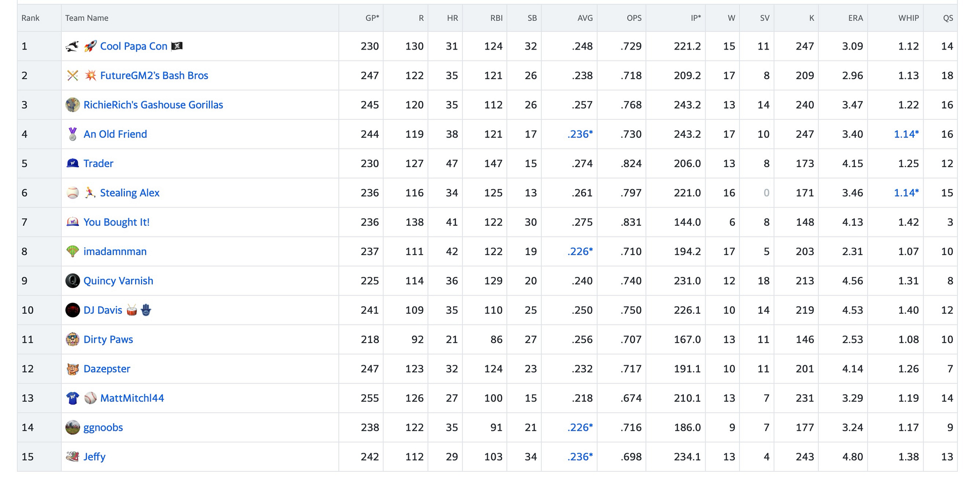Click the blue jersey icon for MattMitchl44
This screenshot has width=971, height=483.
click(73, 398)
